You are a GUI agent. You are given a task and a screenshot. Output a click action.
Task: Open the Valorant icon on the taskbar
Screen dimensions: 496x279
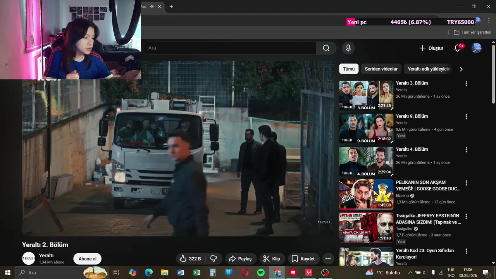[309, 273]
